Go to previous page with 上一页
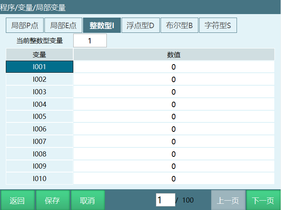 pyautogui.click(x=228, y=201)
